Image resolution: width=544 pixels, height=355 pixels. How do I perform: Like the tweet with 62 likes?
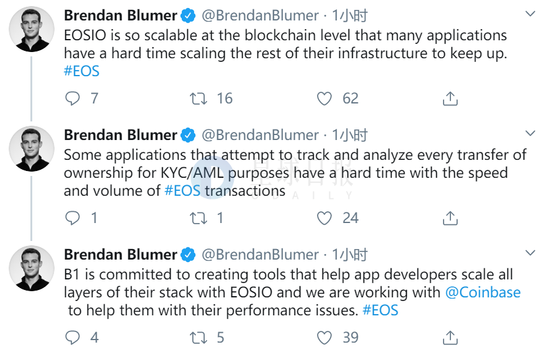(x=324, y=99)
